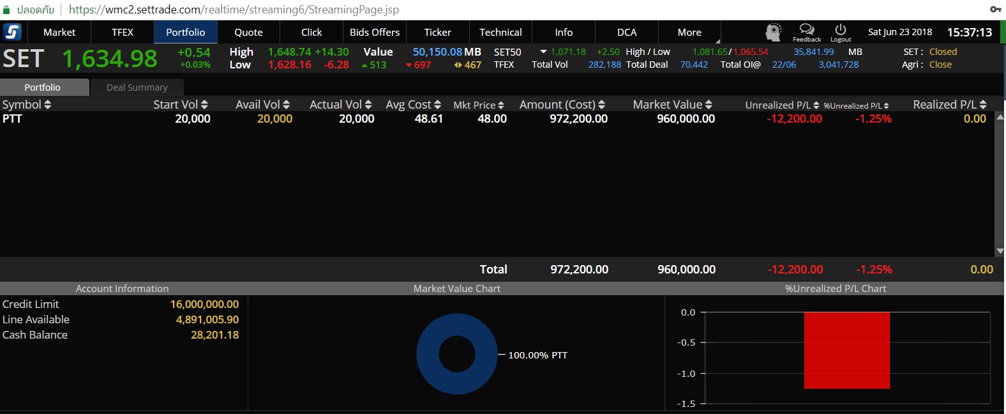Click the key icon in address bar
Image resolution: width=1006 pixels, height=414 pixels.
click(995, 10)
